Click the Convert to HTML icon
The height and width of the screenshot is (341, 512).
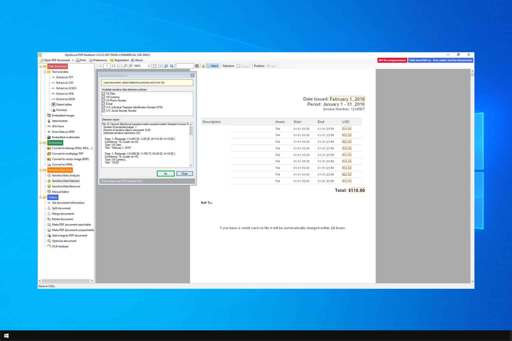click(49, 165)
